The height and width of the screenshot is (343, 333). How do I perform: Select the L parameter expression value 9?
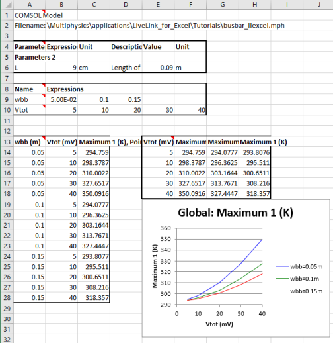61,68
